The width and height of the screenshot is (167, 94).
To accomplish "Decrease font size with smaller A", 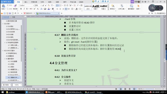I will tap(46, 5).
